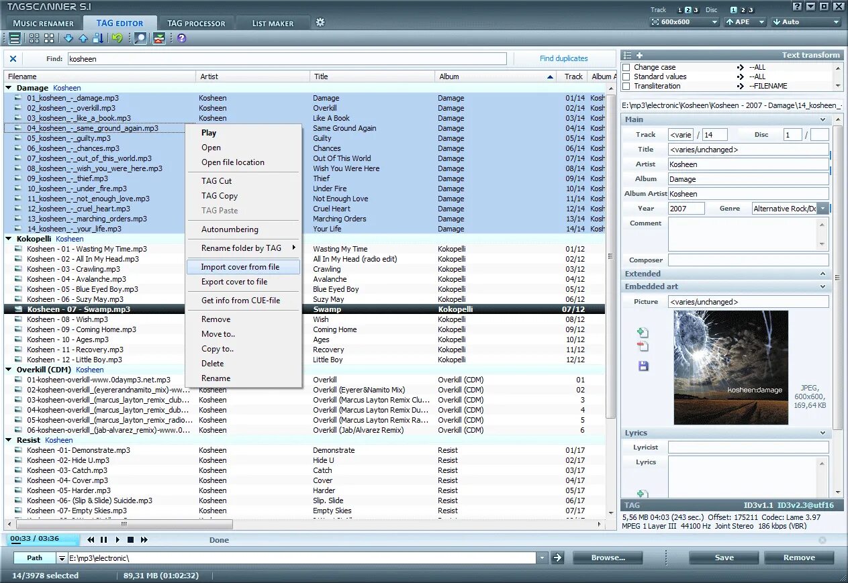Collapse the Damage album group
This screenshot has height=583, width=848.
[x=9, y=88]
